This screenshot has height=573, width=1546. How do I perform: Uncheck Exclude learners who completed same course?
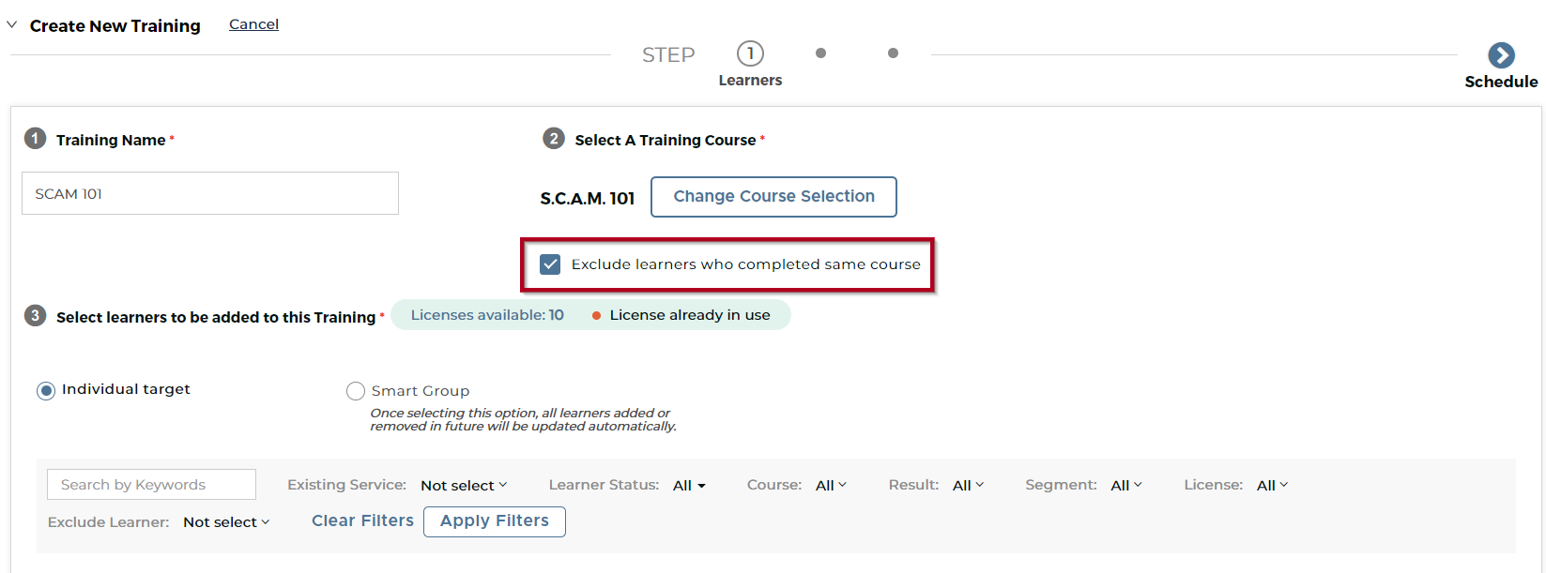click(x=550, y=264)
